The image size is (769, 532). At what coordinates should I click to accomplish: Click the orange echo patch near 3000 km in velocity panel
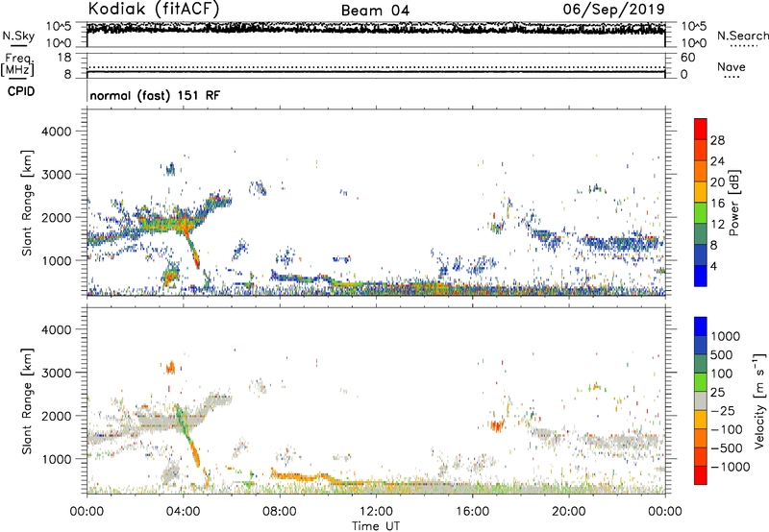point(171,368)
